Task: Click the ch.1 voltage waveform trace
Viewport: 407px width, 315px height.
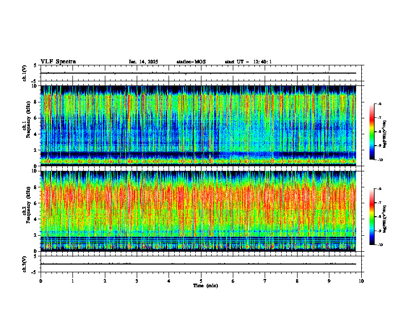Action: [198, 73]
